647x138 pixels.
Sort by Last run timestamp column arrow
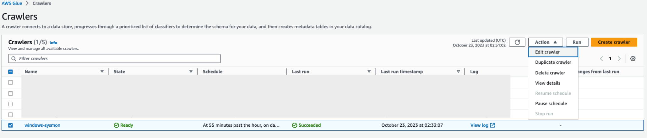pyautogui.click(x=458, y=72)
